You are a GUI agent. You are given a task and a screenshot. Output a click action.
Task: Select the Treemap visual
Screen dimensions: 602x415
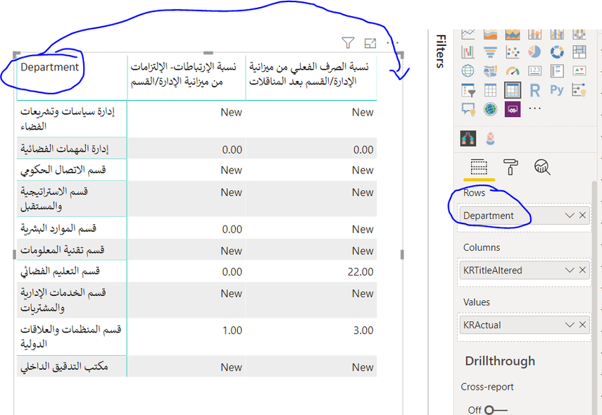point(579,52)
